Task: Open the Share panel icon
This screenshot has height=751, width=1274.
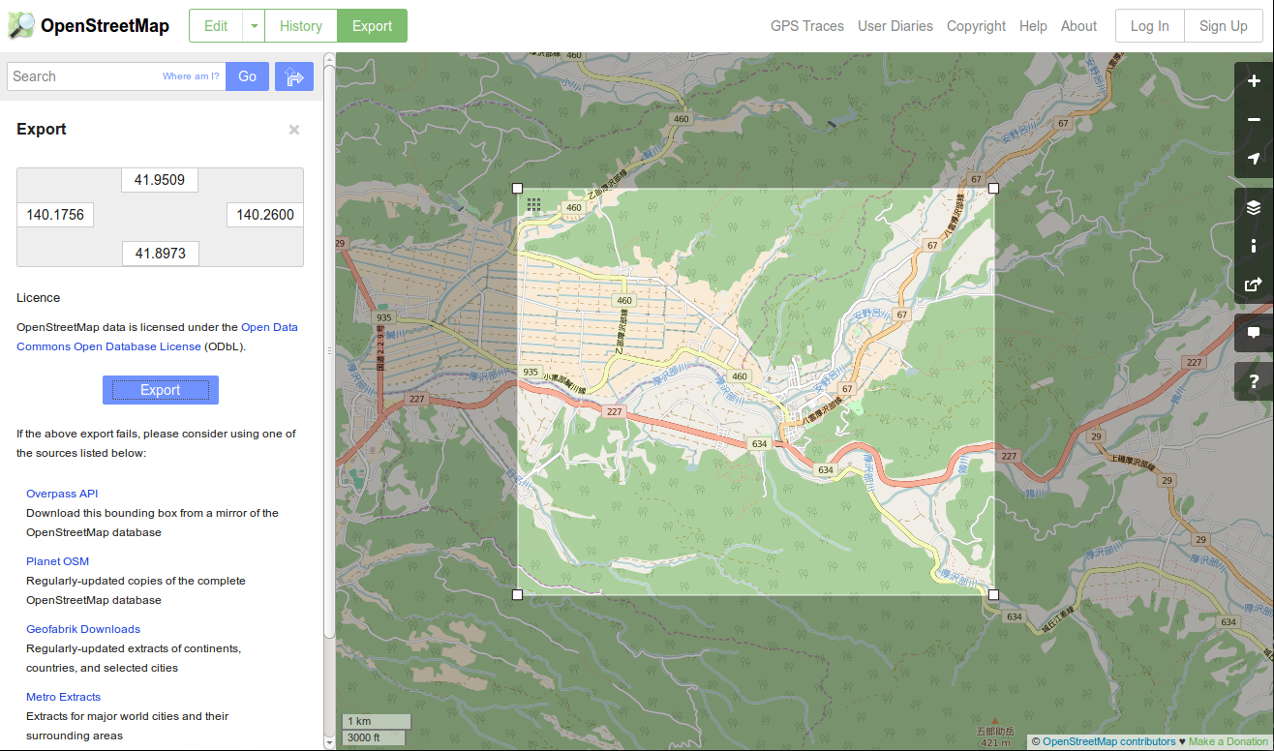Action: point(1254,285)
